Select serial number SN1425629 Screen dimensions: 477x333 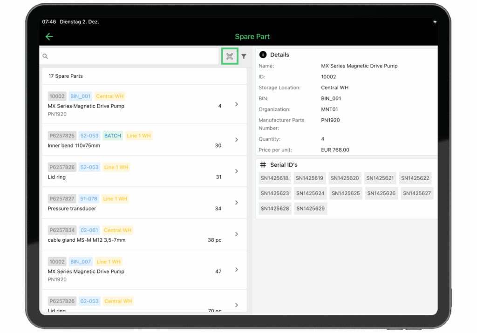click(310, 208)
